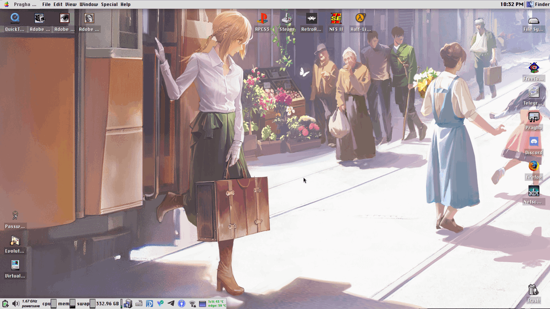This screenshot has width=550, height=309.
Task: Click the Wi-Fi network tray icon
Action: (x=192, y=304)
